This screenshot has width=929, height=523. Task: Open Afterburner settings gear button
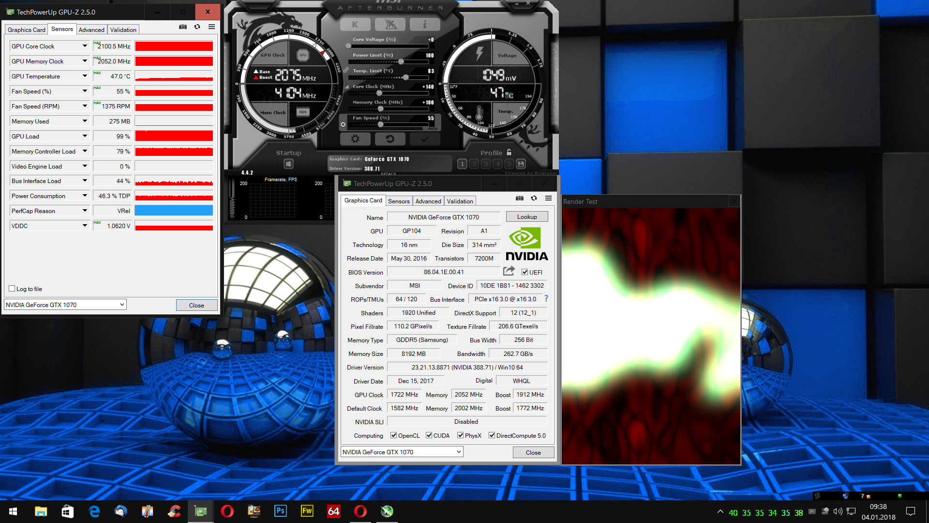(x=355, y=139)
